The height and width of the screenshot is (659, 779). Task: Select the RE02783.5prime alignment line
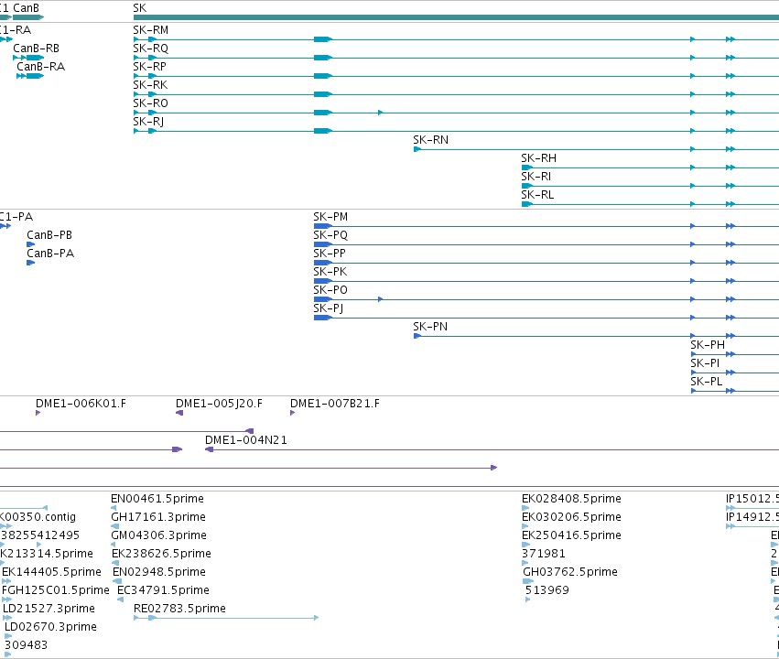pyautogui.click(x=226, y=618)
